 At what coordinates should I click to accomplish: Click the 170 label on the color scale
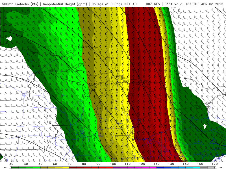tap(215, 164)
